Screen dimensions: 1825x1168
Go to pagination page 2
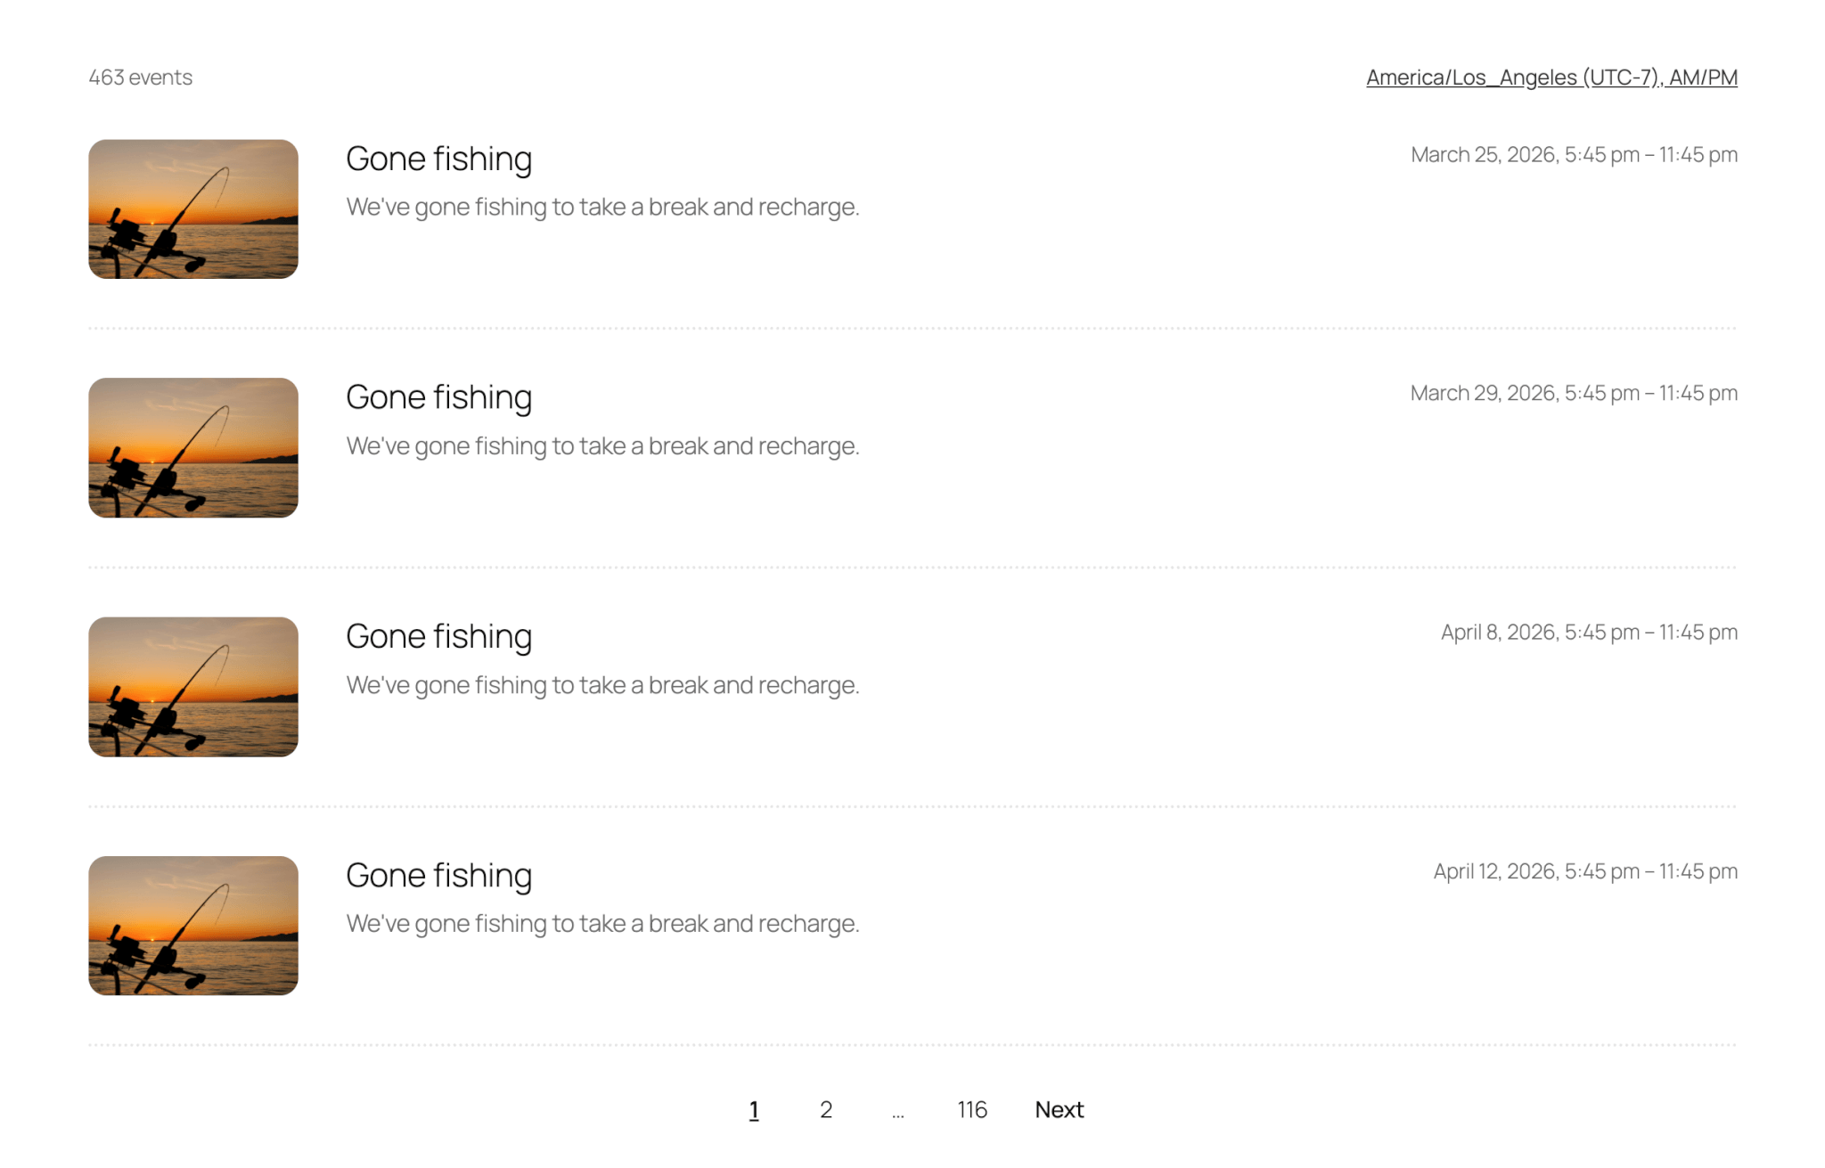pyautogui.click(x=826, y=1110)
